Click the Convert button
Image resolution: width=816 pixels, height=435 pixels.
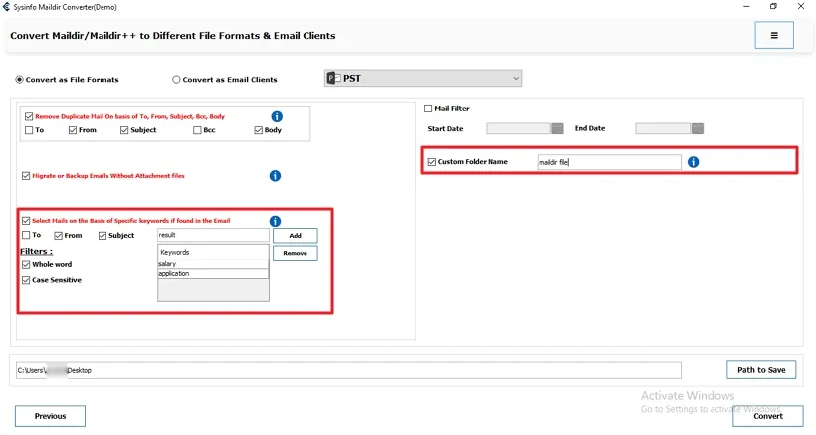(768, 416)
